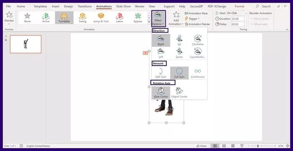Screen dimensions: 293x151
Task: Switch to Normal view
Action: pyautogui.click(x=215, y=146)
